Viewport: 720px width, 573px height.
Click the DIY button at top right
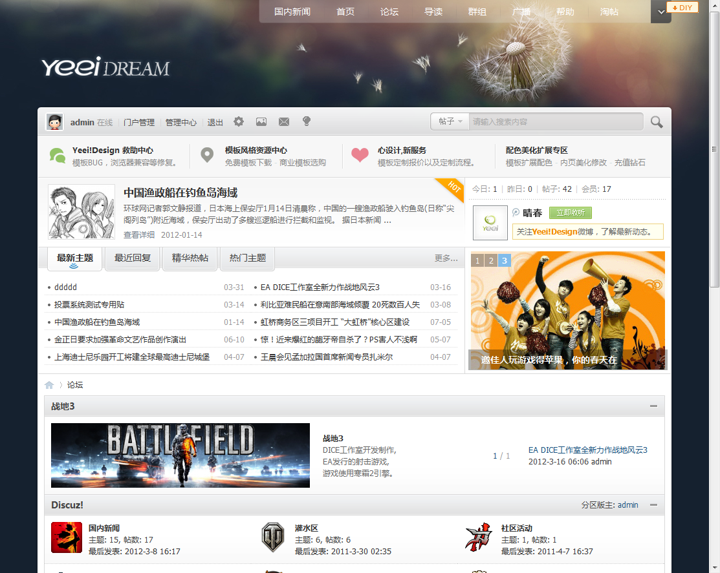[x=682, y=8]
